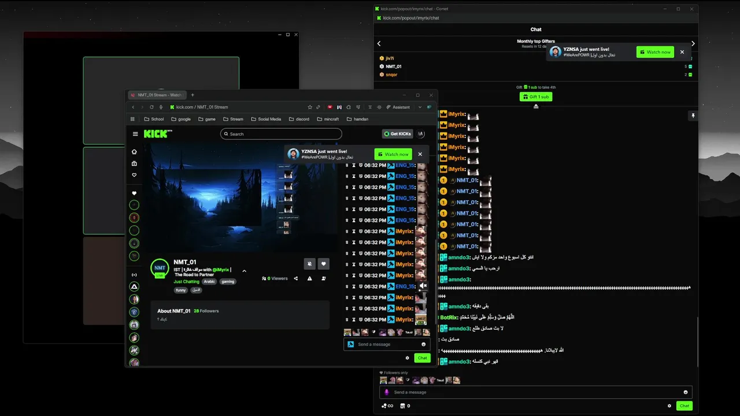Open the game bookmark folder
This screenshot has height=416, width=740.
click(x=206, y=119)
